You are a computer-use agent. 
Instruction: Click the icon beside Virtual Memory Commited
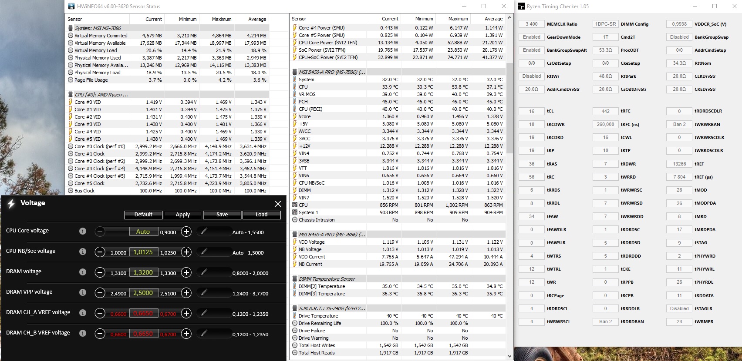pos(71,36)
